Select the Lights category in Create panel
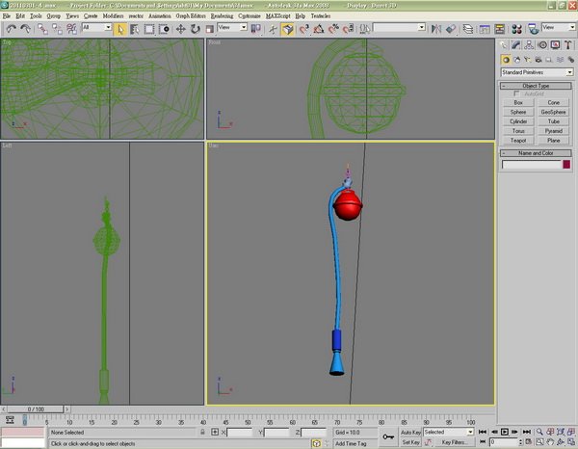Viewport: 578px width, 449px height. click(x=528, y=60)
